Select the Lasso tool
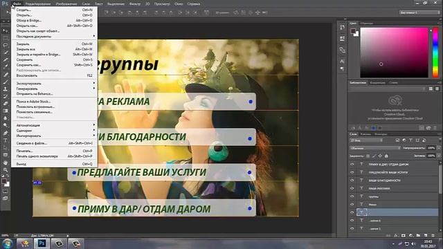443x249 pixels. pos(5,45)
